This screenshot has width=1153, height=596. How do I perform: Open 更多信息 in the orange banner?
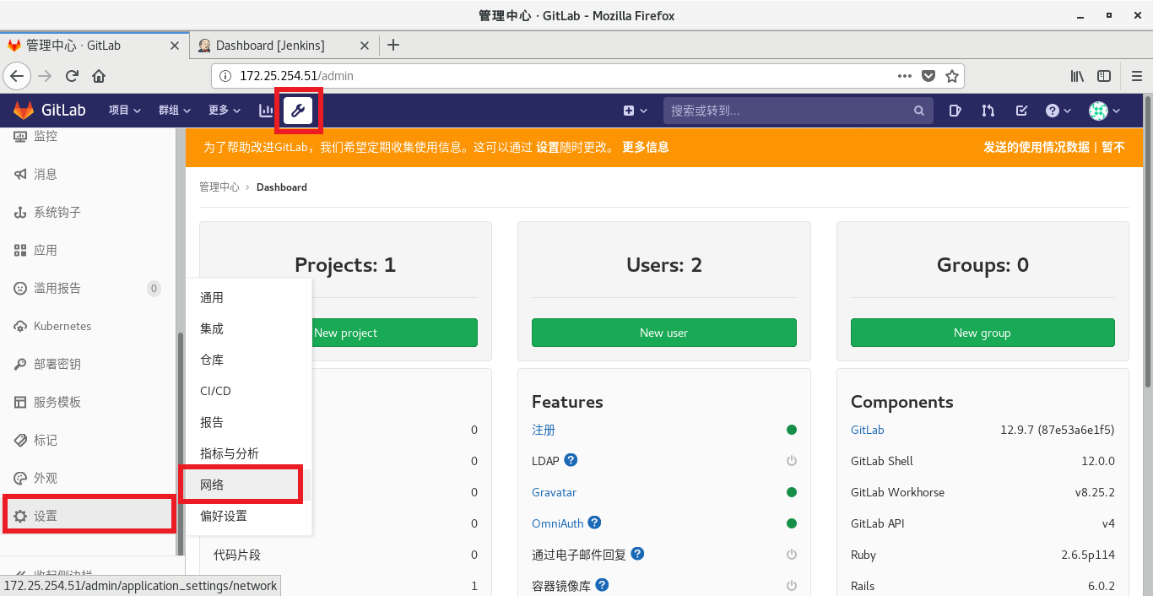pyautogui.click(x=646, y=147)
